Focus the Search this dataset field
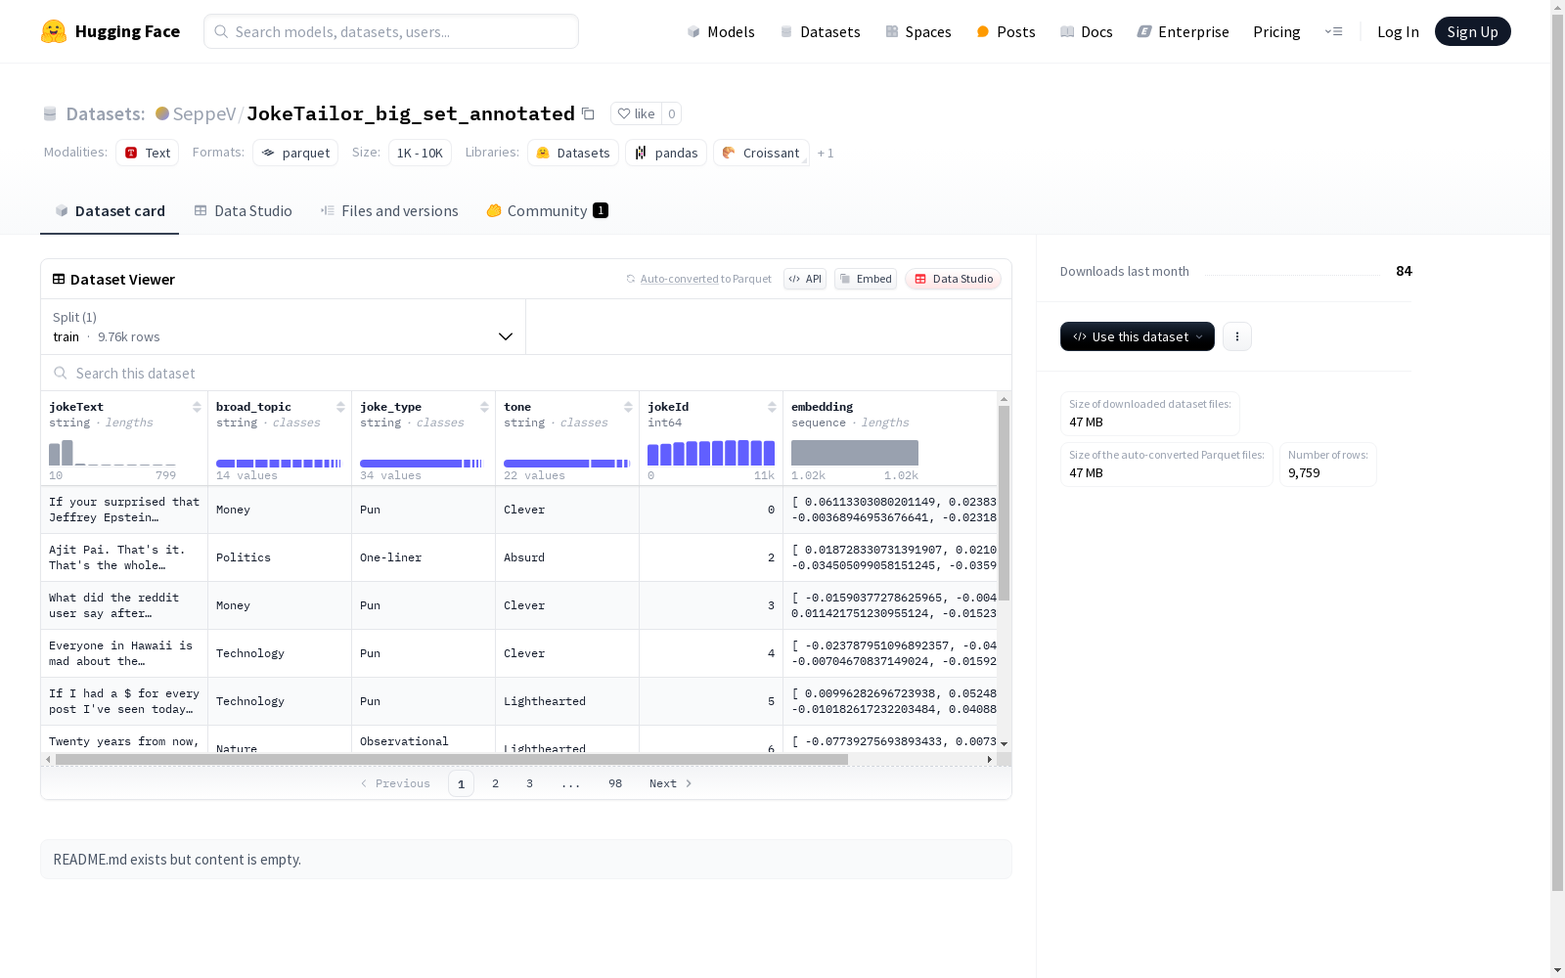Image resolution: width=1565 pixels, height=978 pixels. (x=526, y=373)
